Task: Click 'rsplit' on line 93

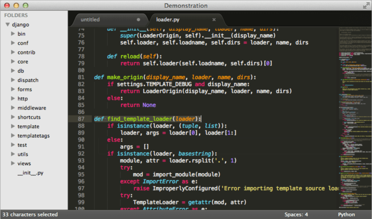Action: 201,161
